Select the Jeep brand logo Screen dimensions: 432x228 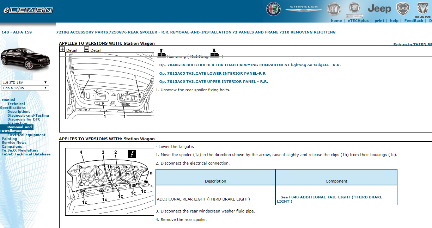(379, 9)
